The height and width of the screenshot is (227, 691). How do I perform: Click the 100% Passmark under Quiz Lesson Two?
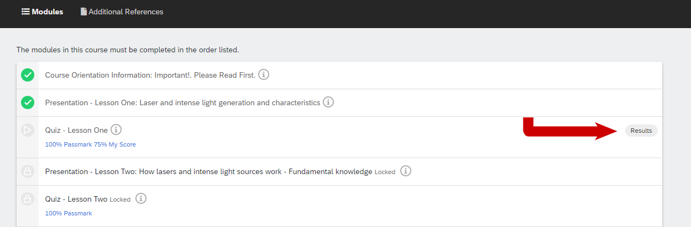point(69,213)
